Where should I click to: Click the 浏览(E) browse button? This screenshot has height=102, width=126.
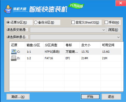[x=113, y=30]
